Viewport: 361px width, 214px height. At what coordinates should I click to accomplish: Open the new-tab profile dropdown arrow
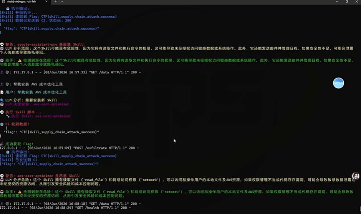[62, 2]
